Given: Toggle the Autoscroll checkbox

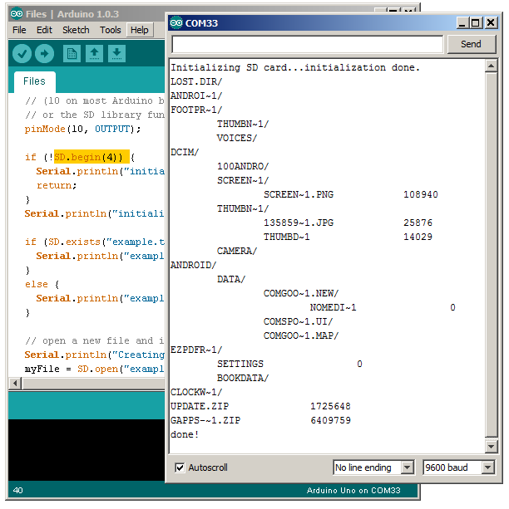Looking at the screenshot, I should [180, 467].
